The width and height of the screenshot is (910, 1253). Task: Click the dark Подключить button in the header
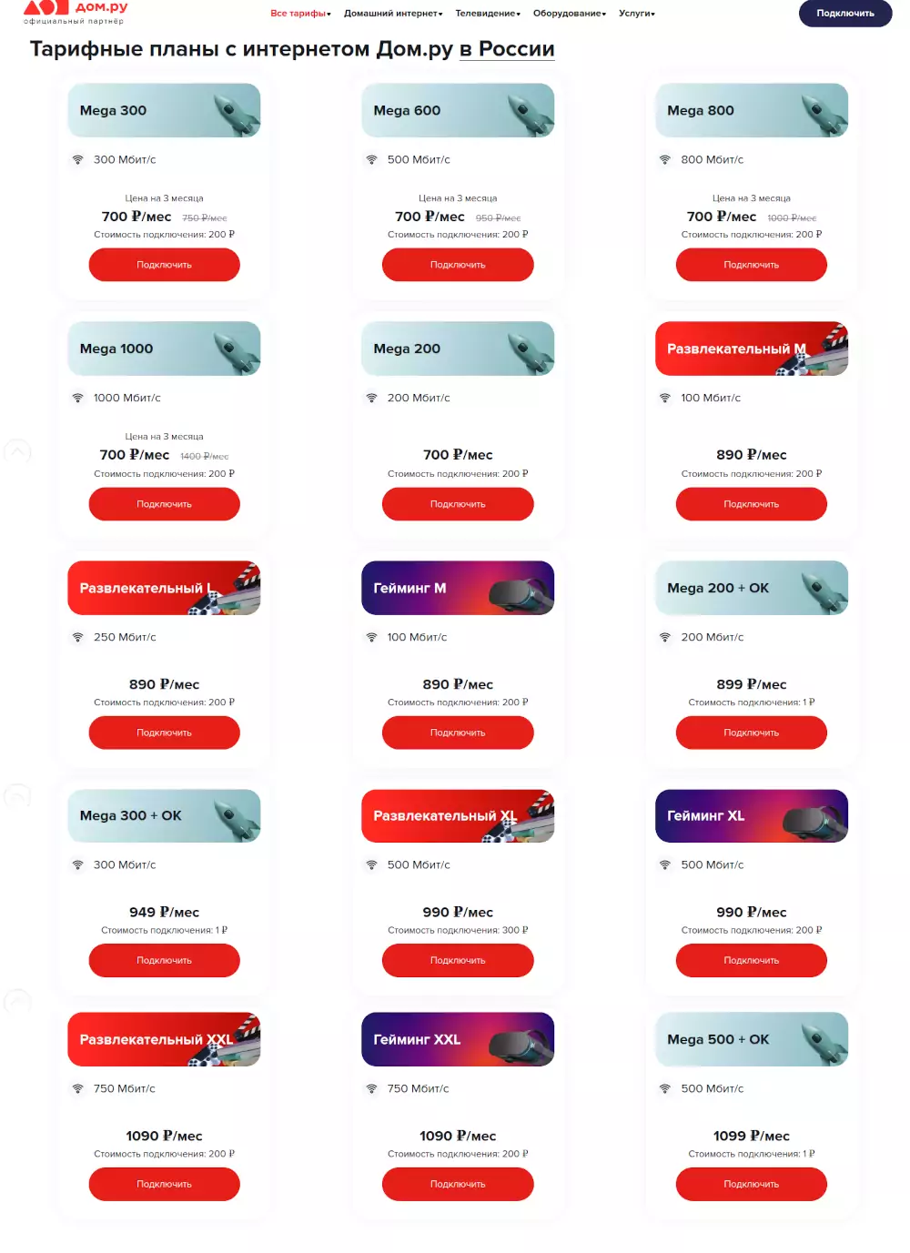pos(845,14)
